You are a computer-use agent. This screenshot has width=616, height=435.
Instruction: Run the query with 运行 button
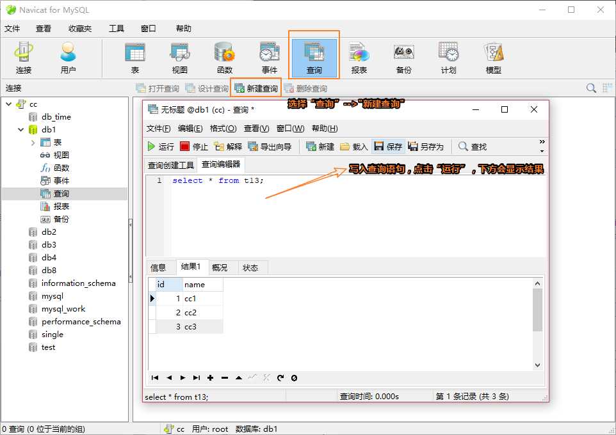pos(161,146)
